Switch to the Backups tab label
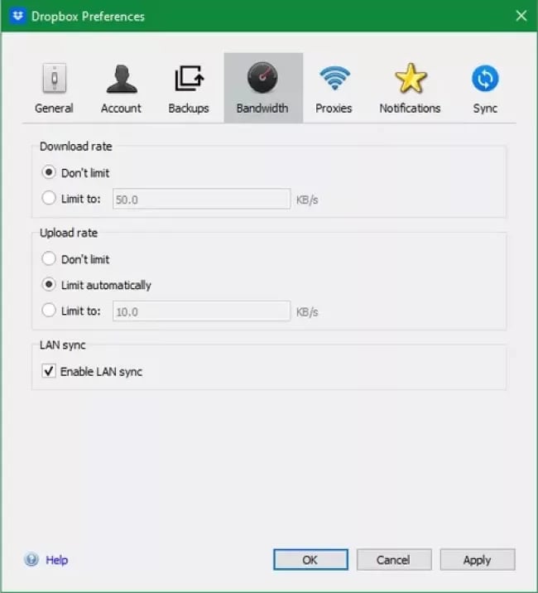 click(x=189, y=108)
